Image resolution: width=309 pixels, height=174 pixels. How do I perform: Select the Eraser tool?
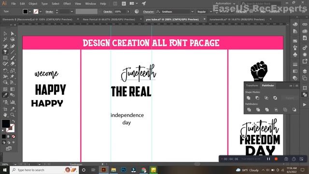[x=13, y=64]
